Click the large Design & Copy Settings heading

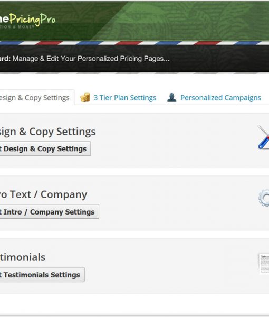pyautogui.click(x=48, y=132)
